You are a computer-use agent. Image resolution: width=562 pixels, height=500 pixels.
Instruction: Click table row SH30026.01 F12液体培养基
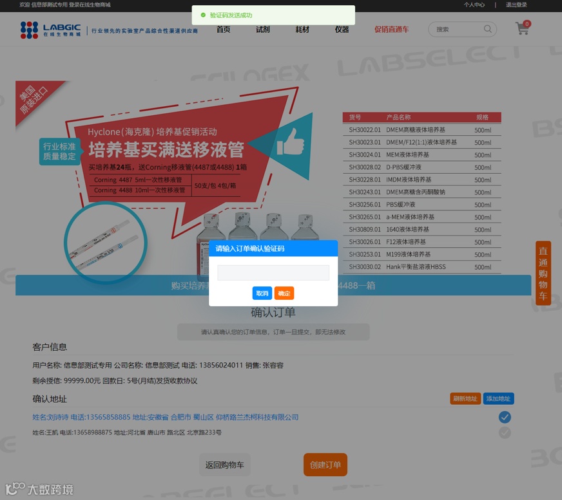(x=422, y=241)
